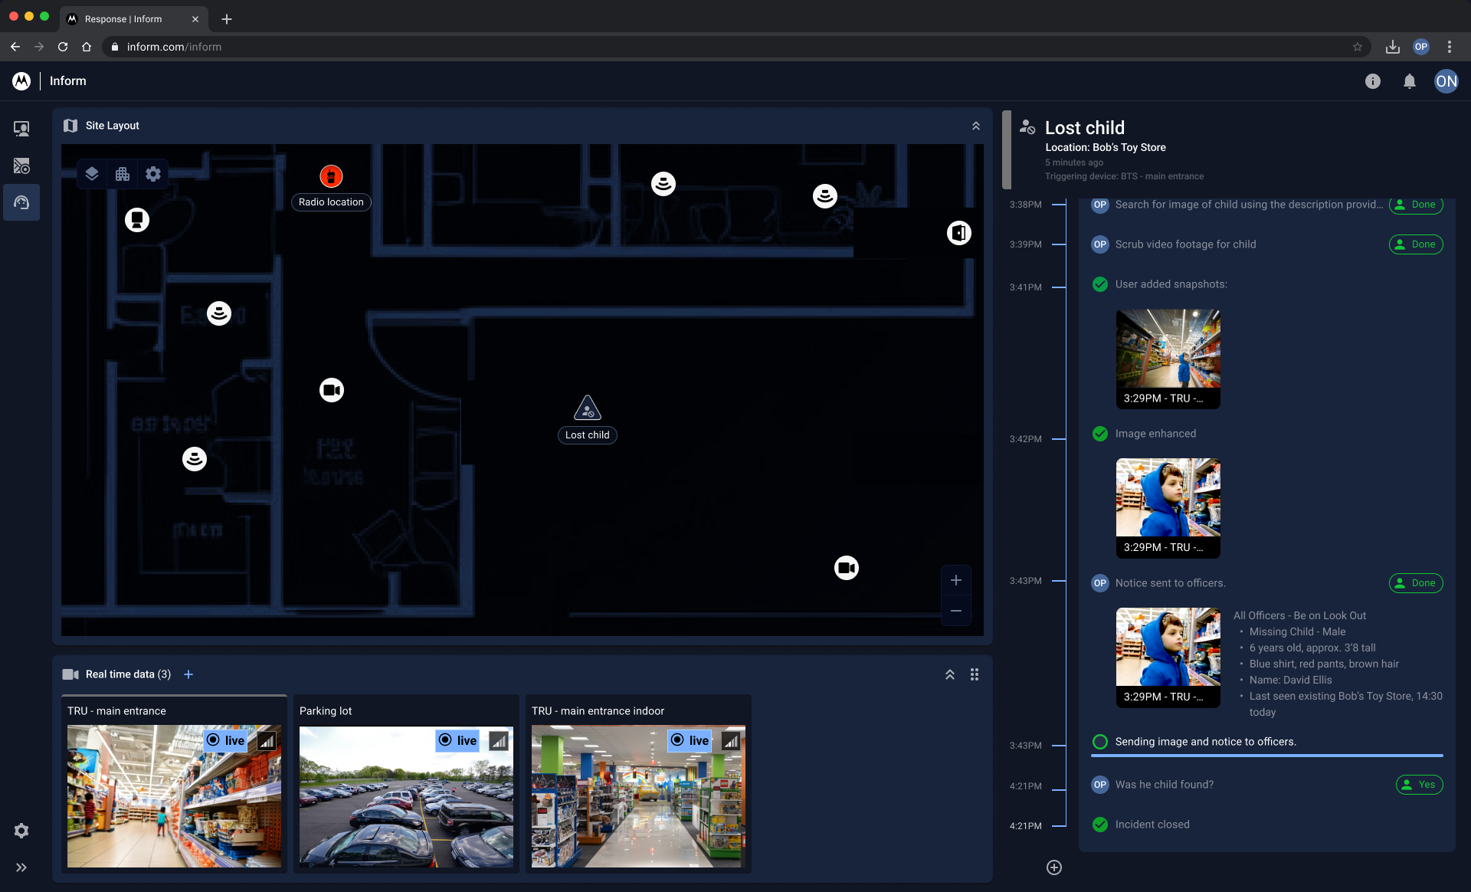1471x892 pixels.
Task: Open the building floors icon on map
Action: coord(123,174)
